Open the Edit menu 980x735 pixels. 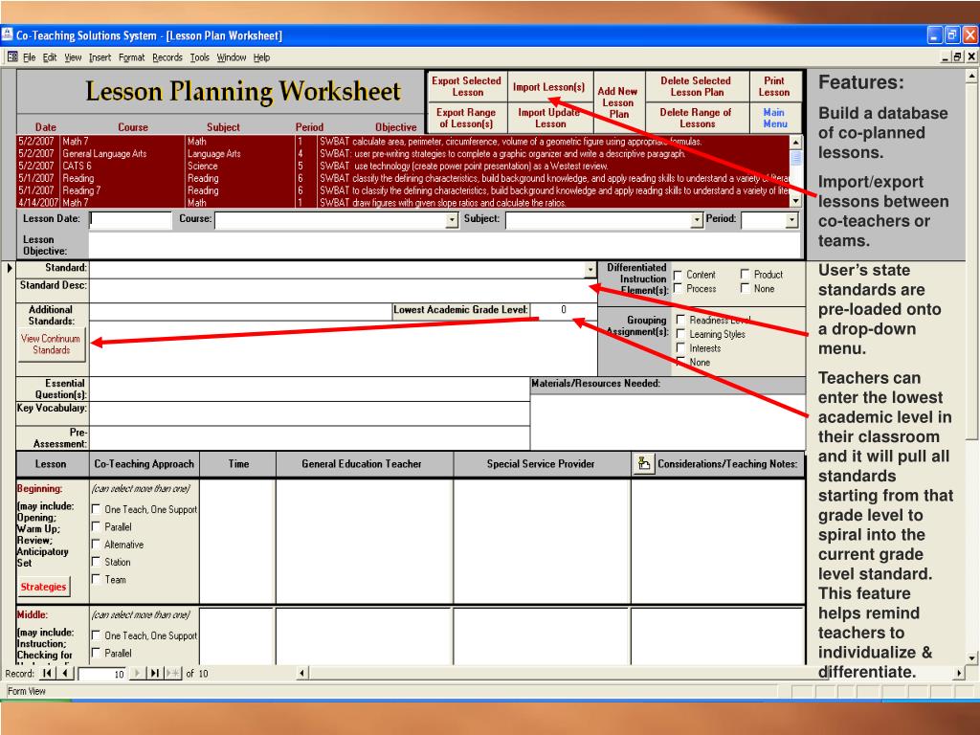[50, 57]
